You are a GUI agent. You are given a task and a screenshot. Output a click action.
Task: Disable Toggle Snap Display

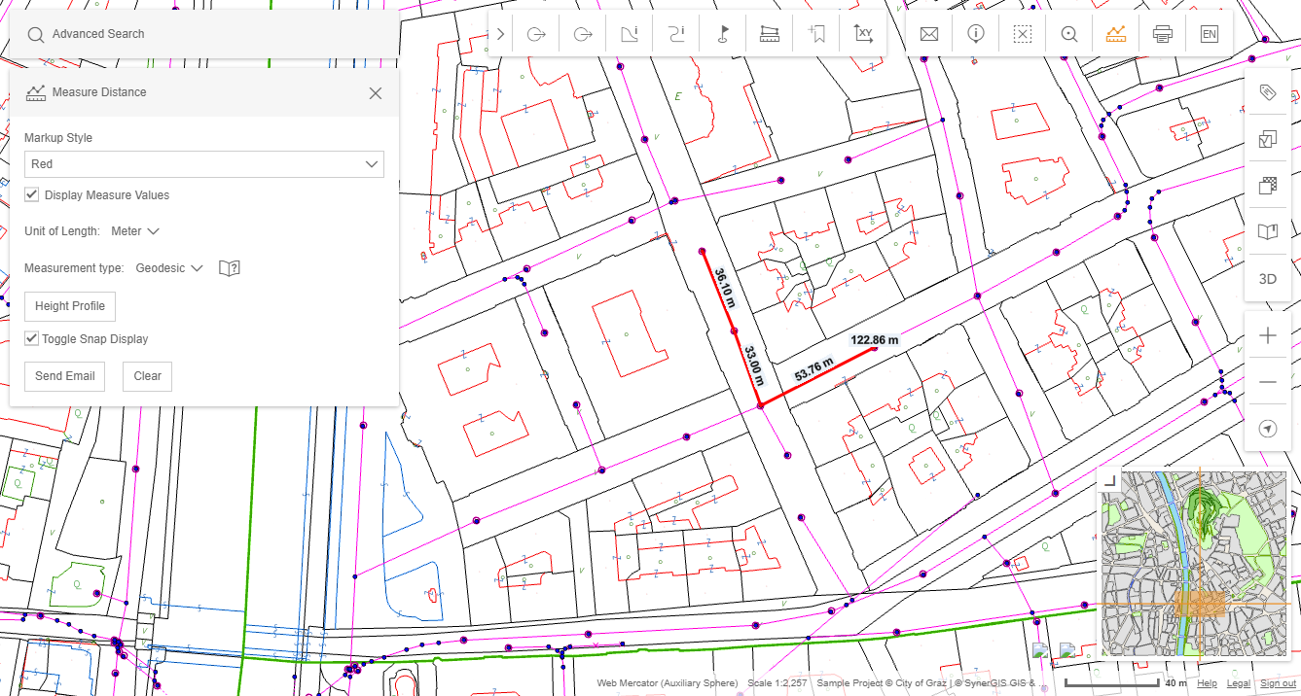point(32,338)
